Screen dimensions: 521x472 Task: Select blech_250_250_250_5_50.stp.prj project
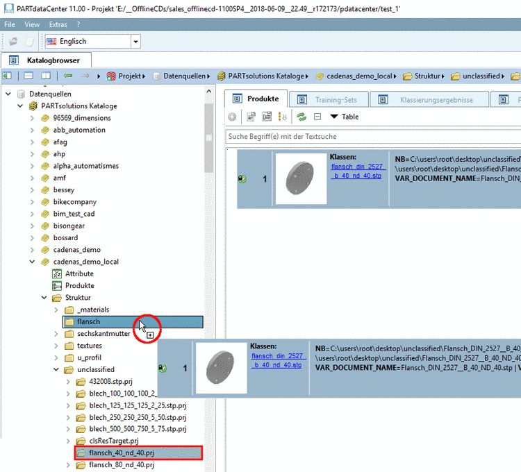coord(138,417)
